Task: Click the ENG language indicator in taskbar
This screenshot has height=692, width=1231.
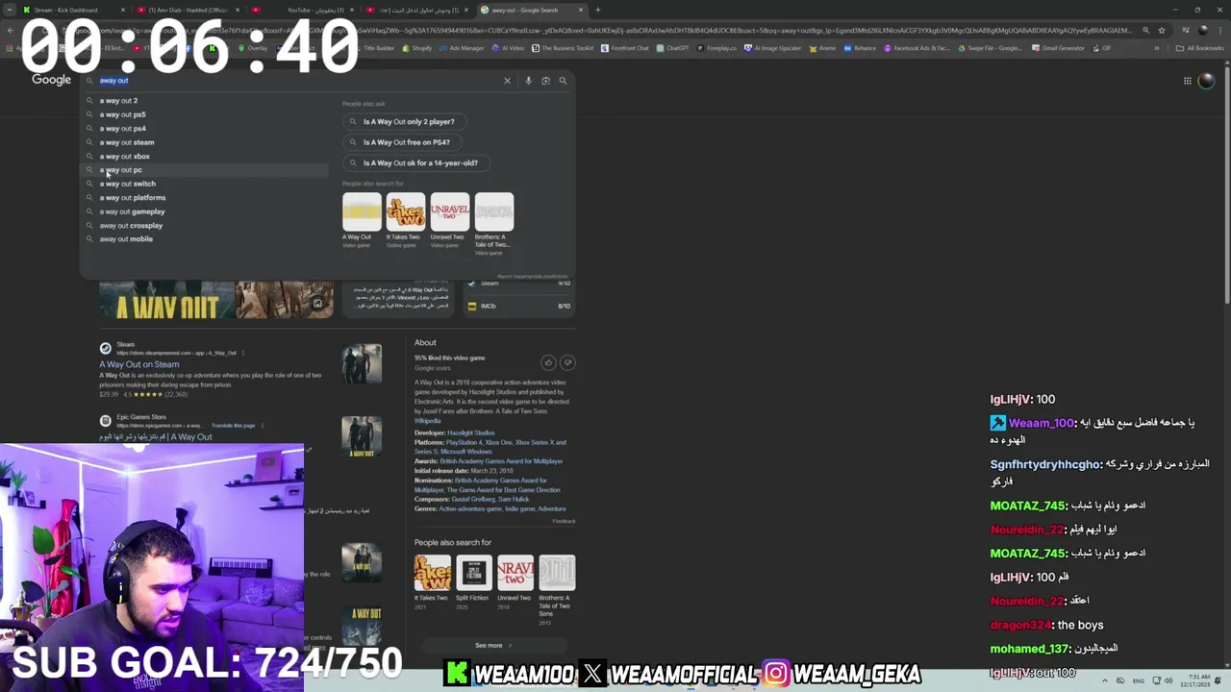Action: [x=1139, y=680]
